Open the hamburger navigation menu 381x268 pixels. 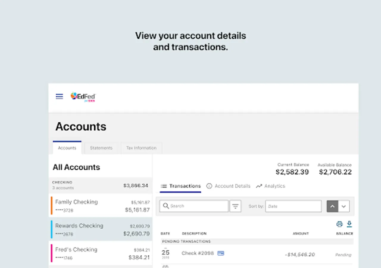59,96
